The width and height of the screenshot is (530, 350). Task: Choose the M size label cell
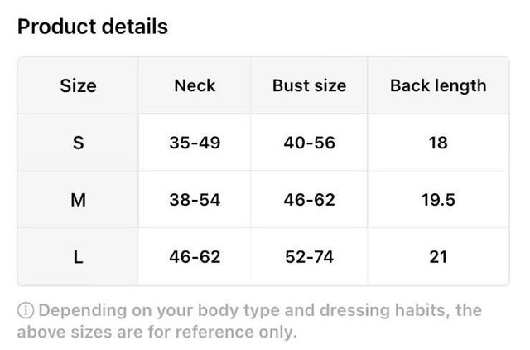click(78, 200)
